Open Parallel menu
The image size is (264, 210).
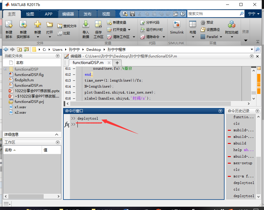coord(211,37)
